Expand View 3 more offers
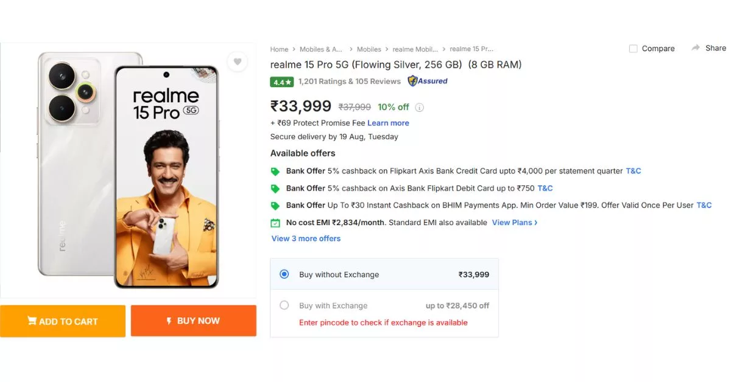 tap(305, 238)
